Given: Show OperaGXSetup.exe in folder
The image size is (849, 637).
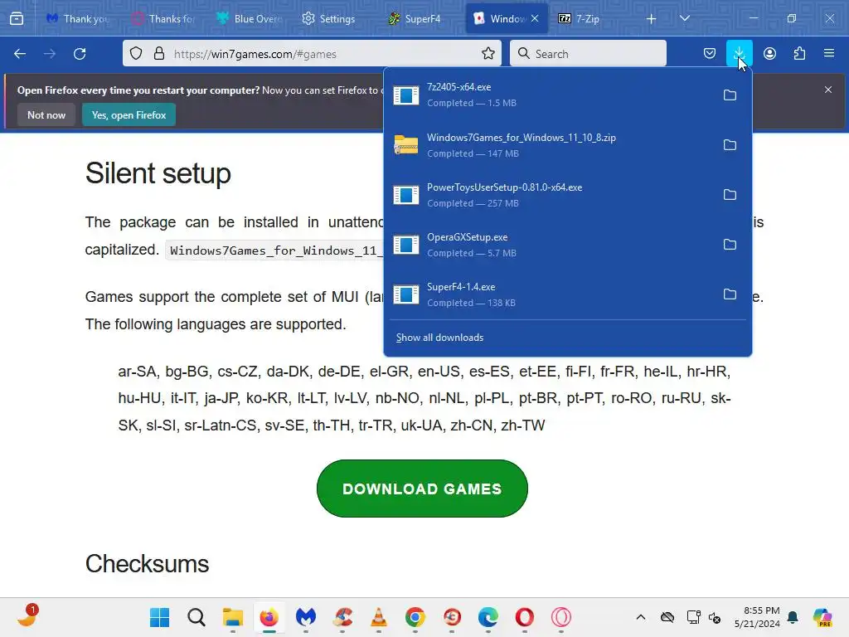Looking at the screenshot, I should coord(730,245).
